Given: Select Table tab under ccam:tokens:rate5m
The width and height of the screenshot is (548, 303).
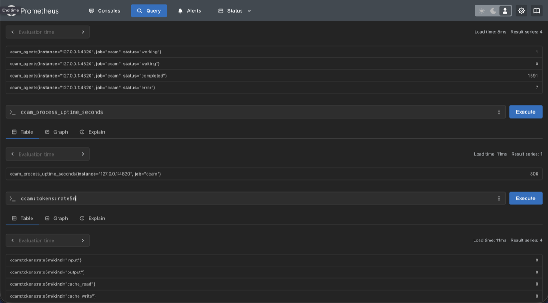Looking at the screenshot, I should (x=22, y=219).
